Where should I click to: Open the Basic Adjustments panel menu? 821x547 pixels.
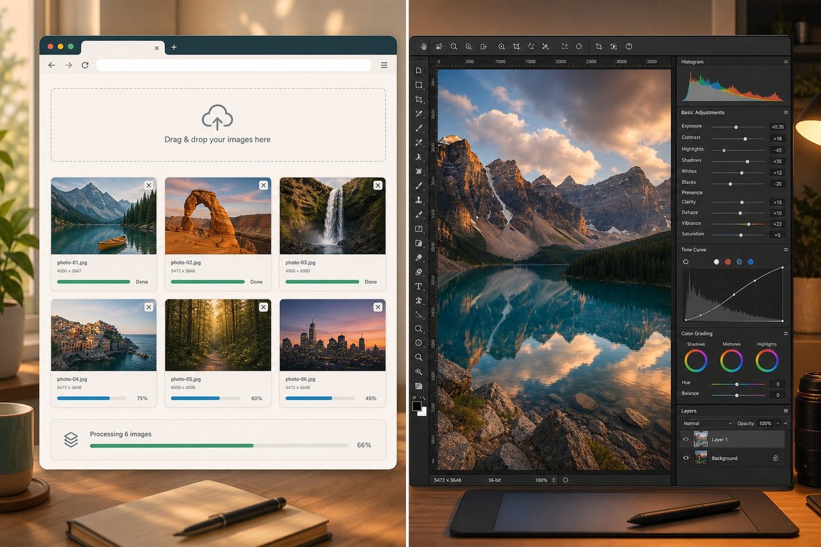pyautogui.click(x=786, y=112)
